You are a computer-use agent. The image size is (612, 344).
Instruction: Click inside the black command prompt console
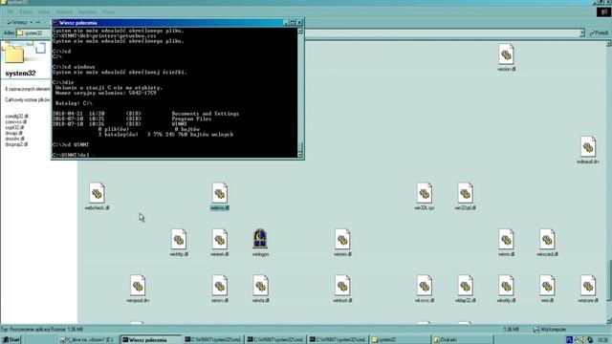tap(174, 93)
